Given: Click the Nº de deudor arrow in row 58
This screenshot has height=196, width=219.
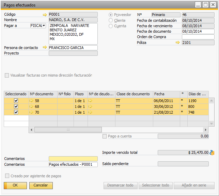Looking at the screenshot, I should point(90,101).
